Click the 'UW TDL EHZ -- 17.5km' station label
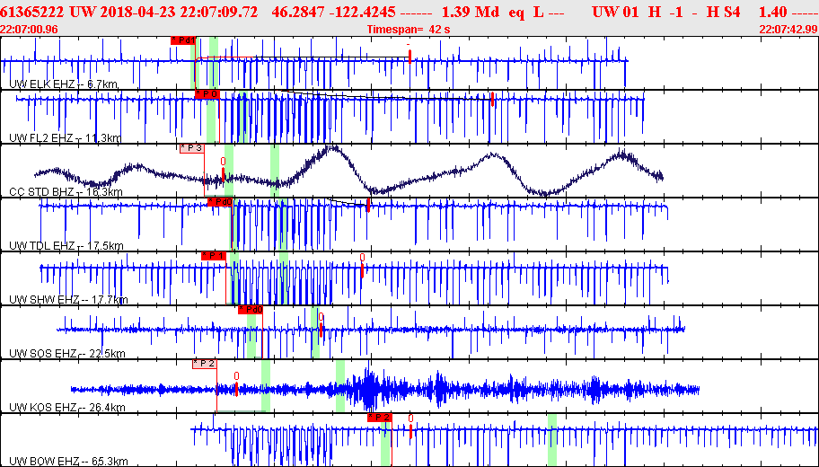The width and height of the screenshot is (819, 467). [66, 246]
